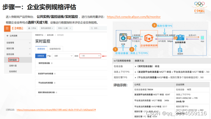Click the 企业物联网实例 label

click(x=149, y=45)
